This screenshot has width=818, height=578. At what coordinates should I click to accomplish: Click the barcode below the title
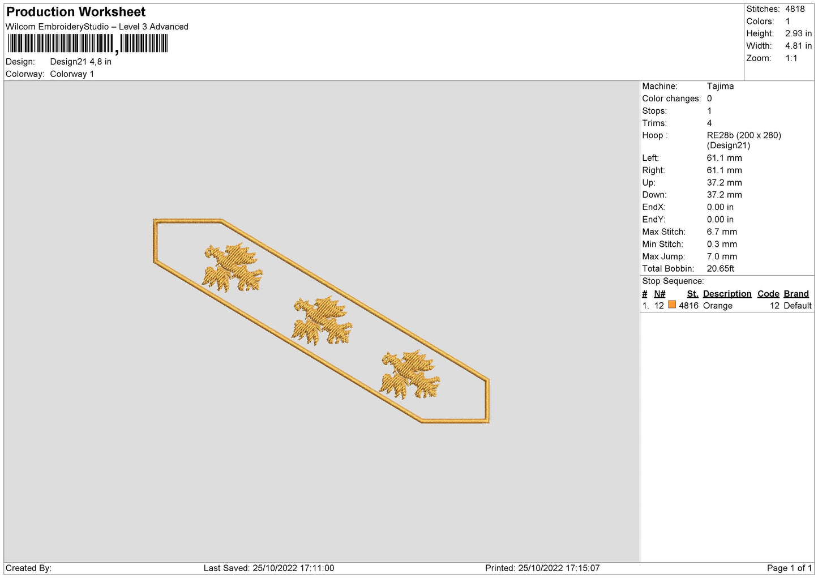click(x=88, y=44)
